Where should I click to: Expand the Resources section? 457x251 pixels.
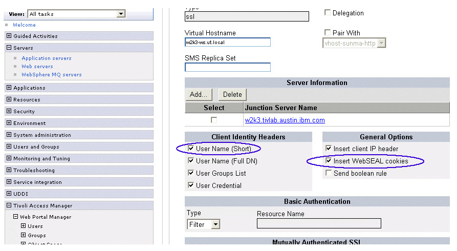click(x=9, y=99)
